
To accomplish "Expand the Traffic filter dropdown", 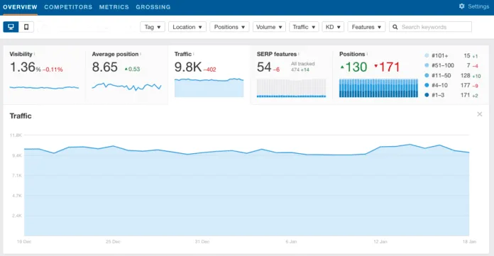I will [304, 27].
